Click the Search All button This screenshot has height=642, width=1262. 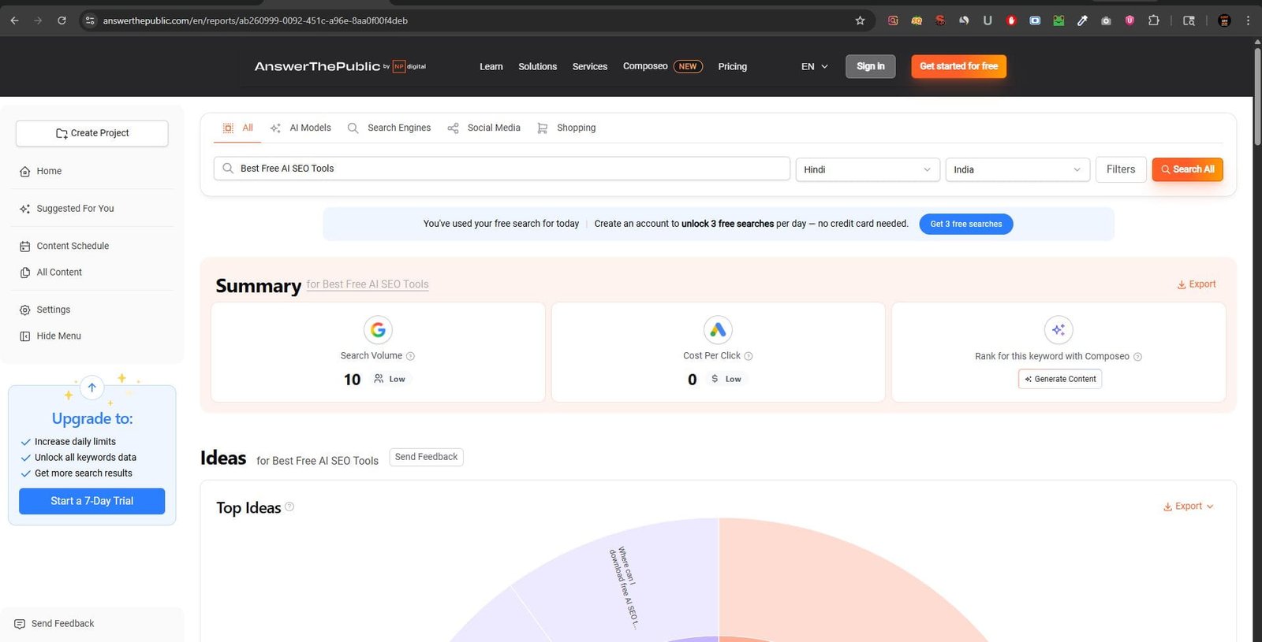tap(1187, 169)
